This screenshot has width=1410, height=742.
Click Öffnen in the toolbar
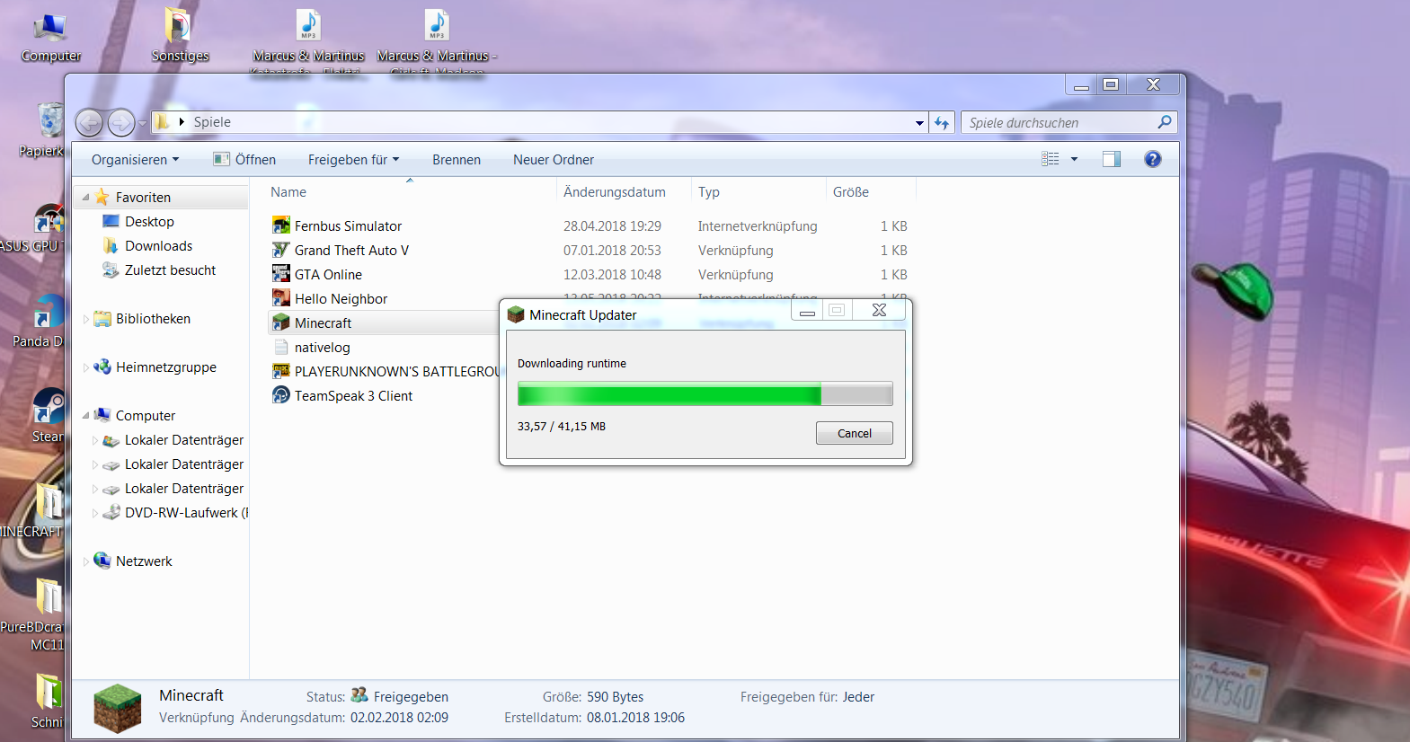(244, 160)
